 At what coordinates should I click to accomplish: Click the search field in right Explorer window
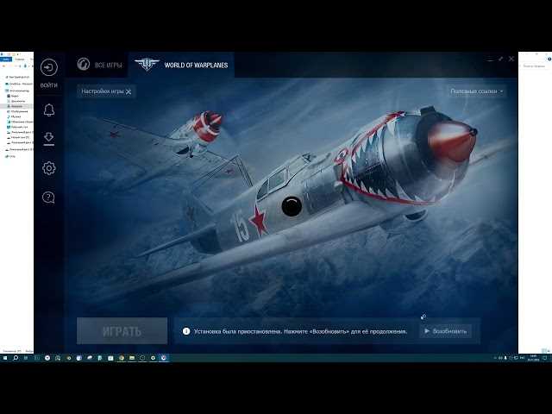coord(534,66)
